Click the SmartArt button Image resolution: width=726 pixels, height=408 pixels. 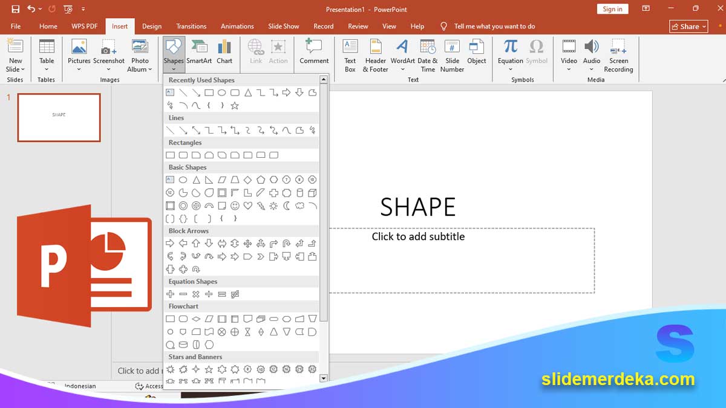pos(199,53)
